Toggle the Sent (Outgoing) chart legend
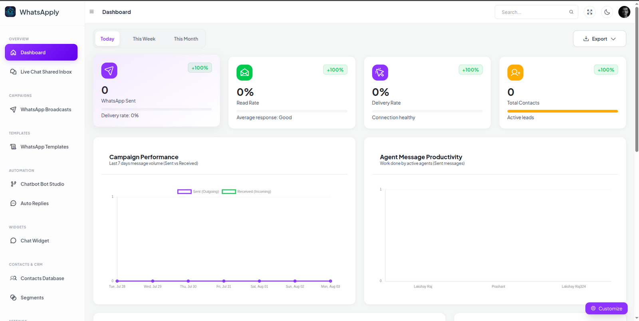This screenshot has height=321, width=639. click(x=198, y=192)
